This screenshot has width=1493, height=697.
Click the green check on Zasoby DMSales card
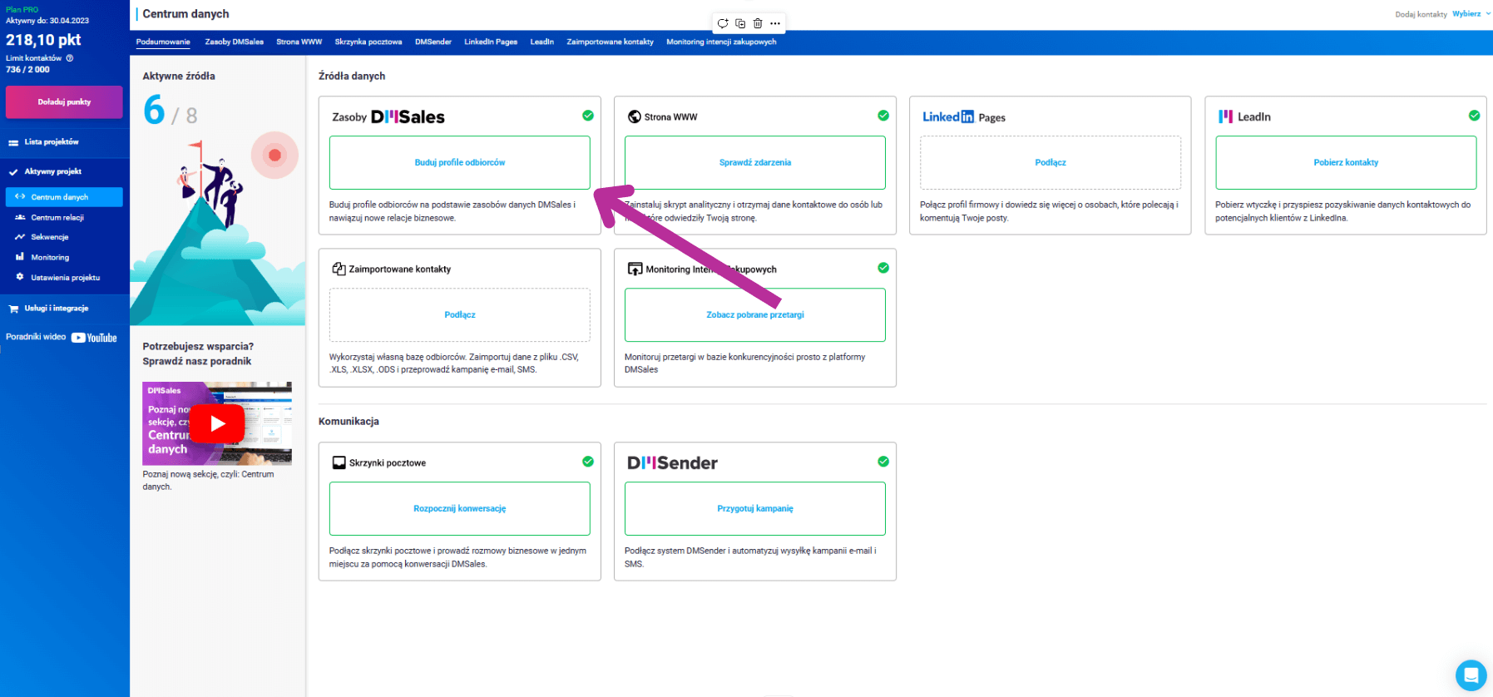click(x=588, y=116)
